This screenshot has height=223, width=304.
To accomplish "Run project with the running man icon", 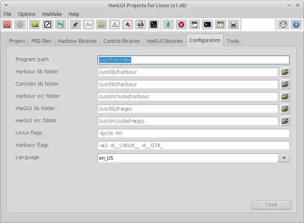I will point(168,24).
